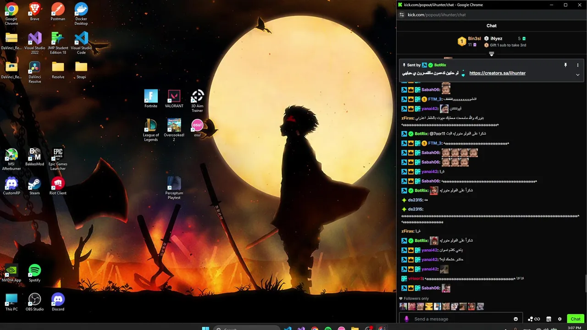Select the Discord desktop icon

pyautogui.click(x=58, y=302)
